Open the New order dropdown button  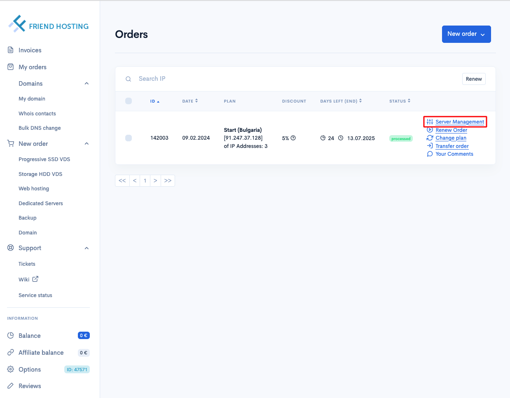[x=466, y=34]
